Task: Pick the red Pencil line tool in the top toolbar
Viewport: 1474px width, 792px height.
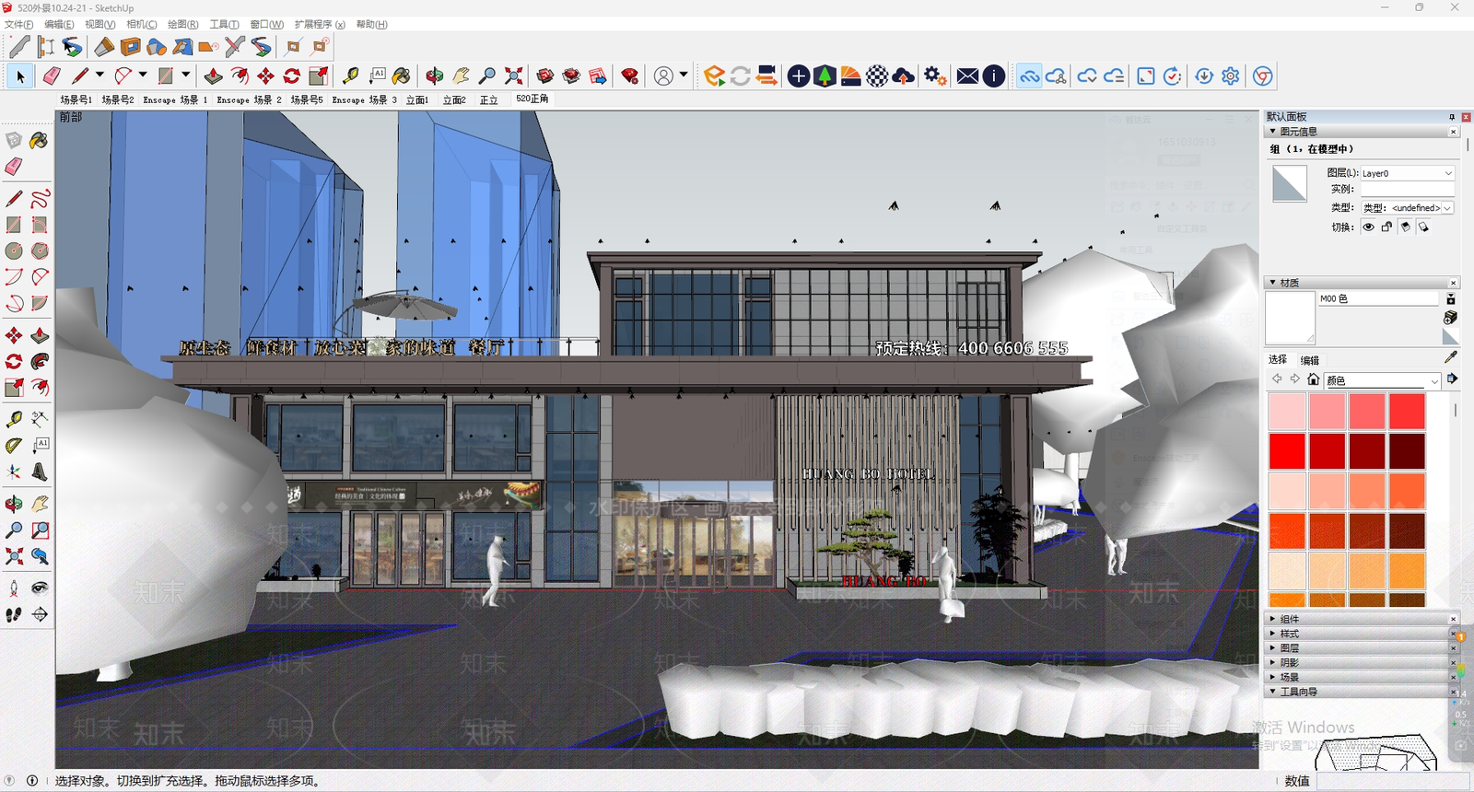Action: (80, 76)
